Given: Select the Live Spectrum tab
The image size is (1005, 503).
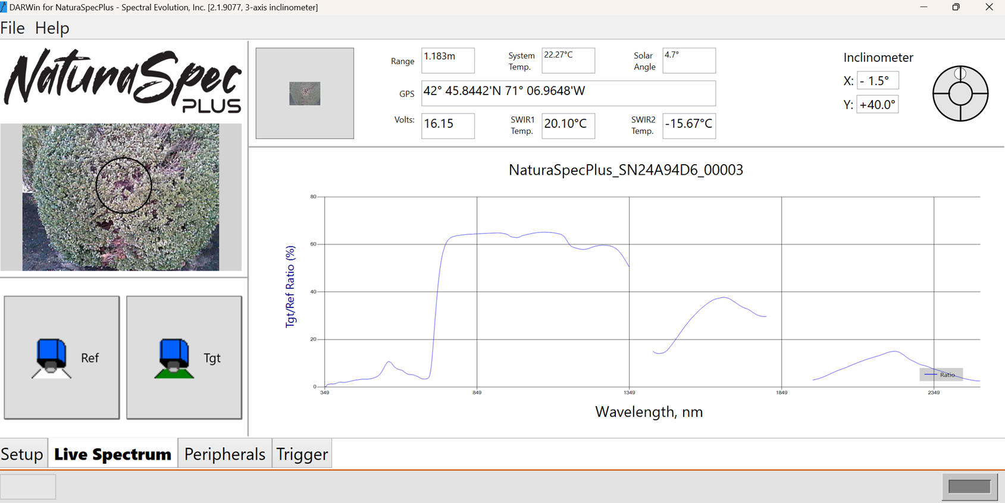Looking at the screenshot, I should 112,454.
